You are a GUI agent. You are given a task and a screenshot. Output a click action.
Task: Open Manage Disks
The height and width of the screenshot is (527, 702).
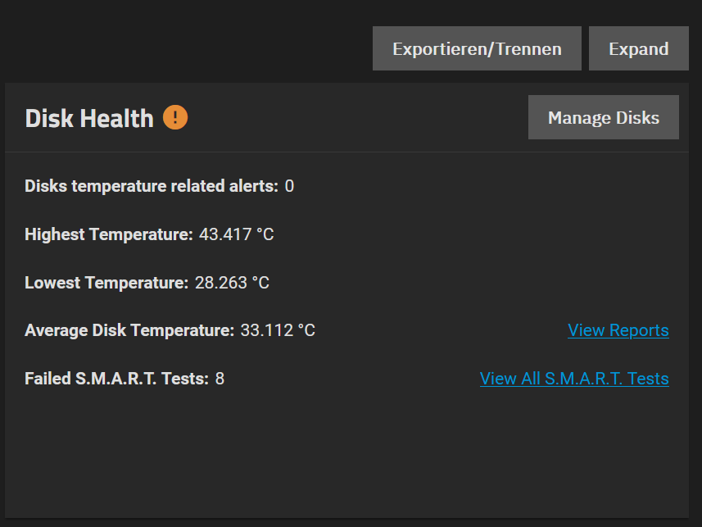tap(604, 117)
